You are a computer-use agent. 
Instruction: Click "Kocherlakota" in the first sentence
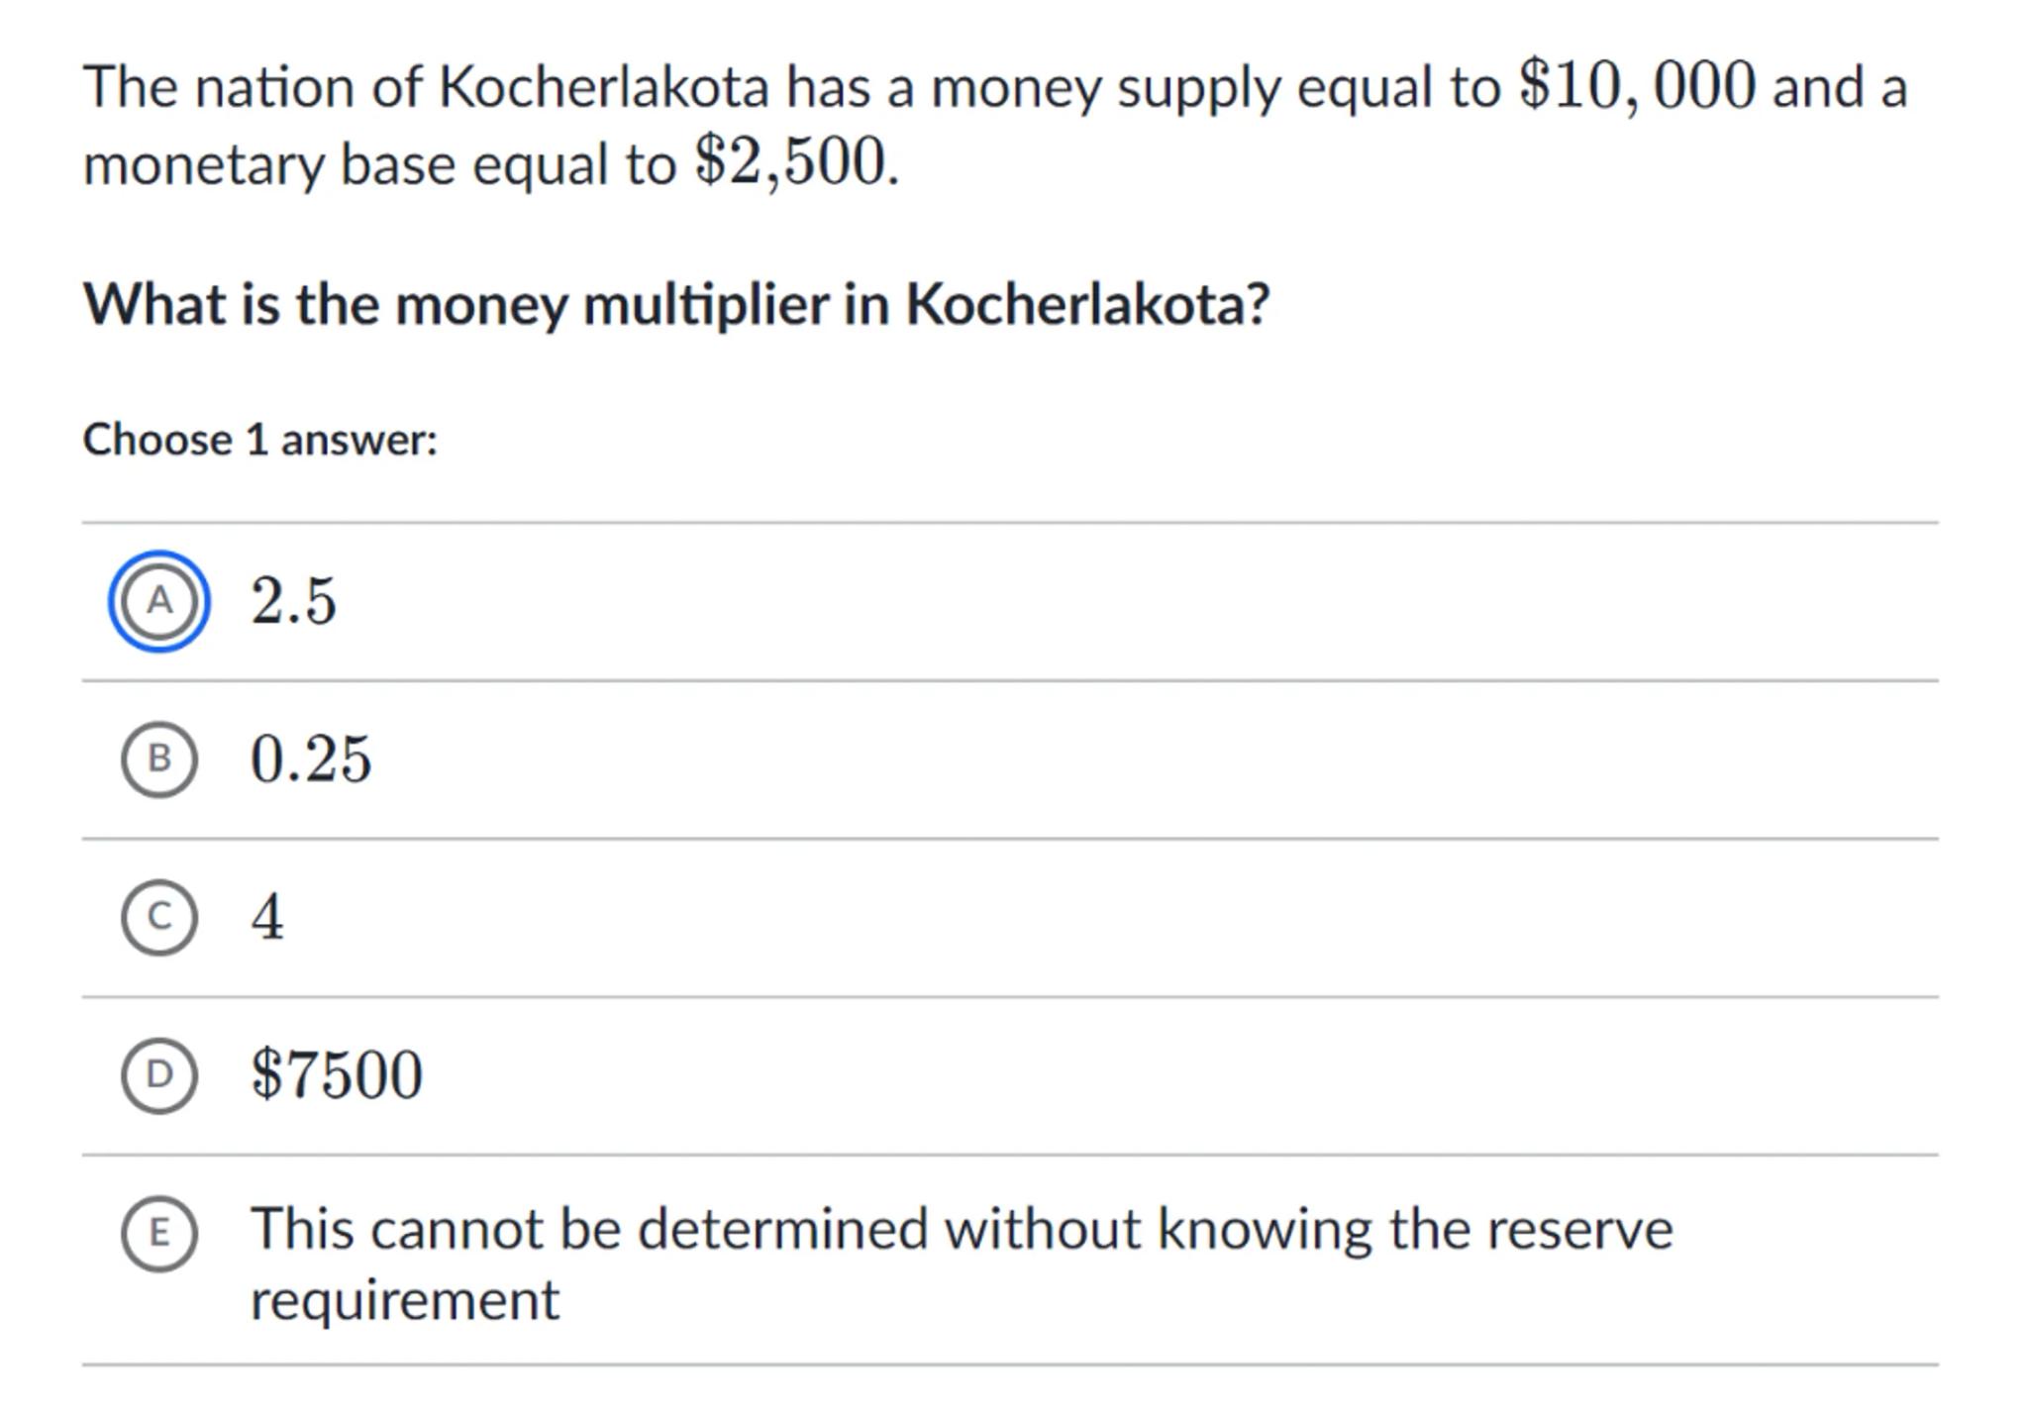[x=603, y=87]
